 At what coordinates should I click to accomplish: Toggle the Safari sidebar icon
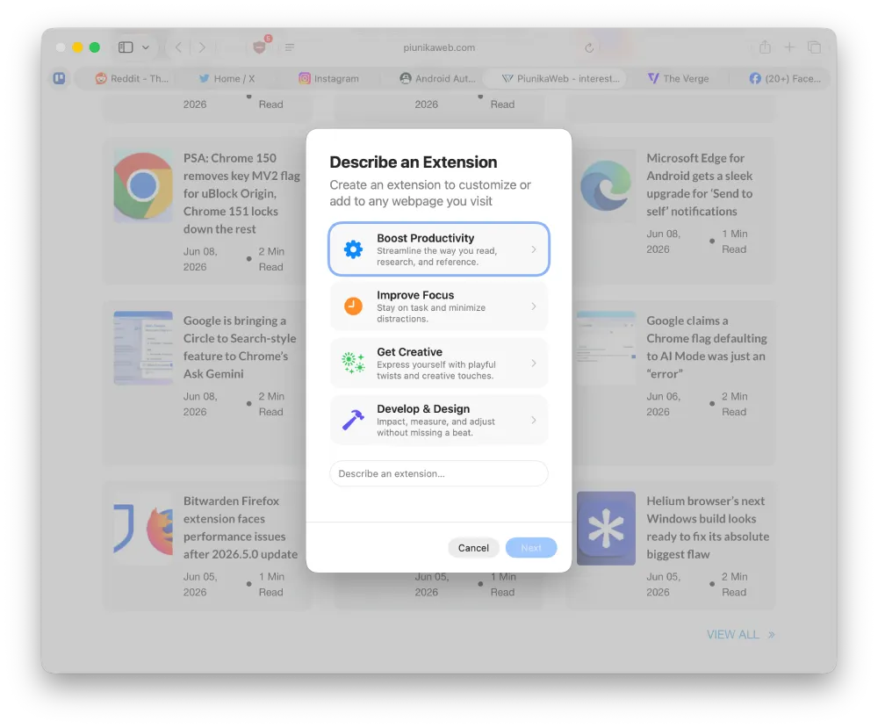(126, 47)
